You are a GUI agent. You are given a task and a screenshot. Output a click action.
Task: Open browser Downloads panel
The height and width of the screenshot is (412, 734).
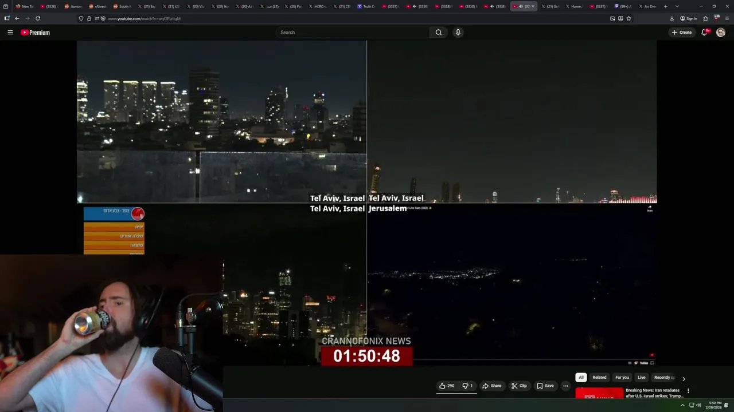click(x=672, y=18)
